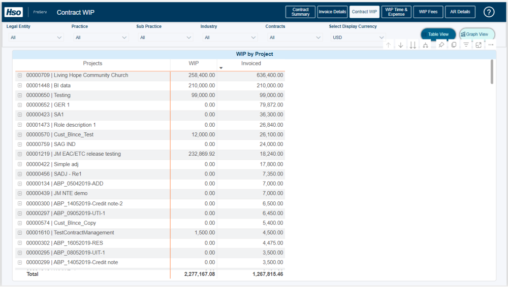Open the more options ellipsis menu
508x287 pixels.
[491, 45]
